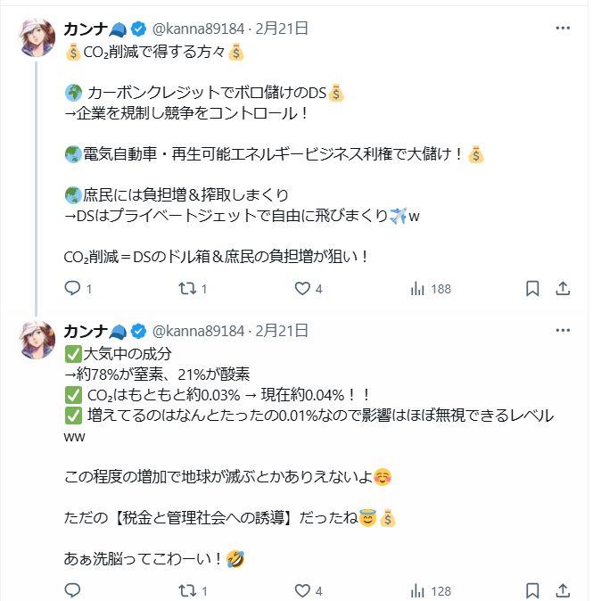The image size is (593, 601).
Task: Like the first tweet with 188 views
Action: click(302, 289)
